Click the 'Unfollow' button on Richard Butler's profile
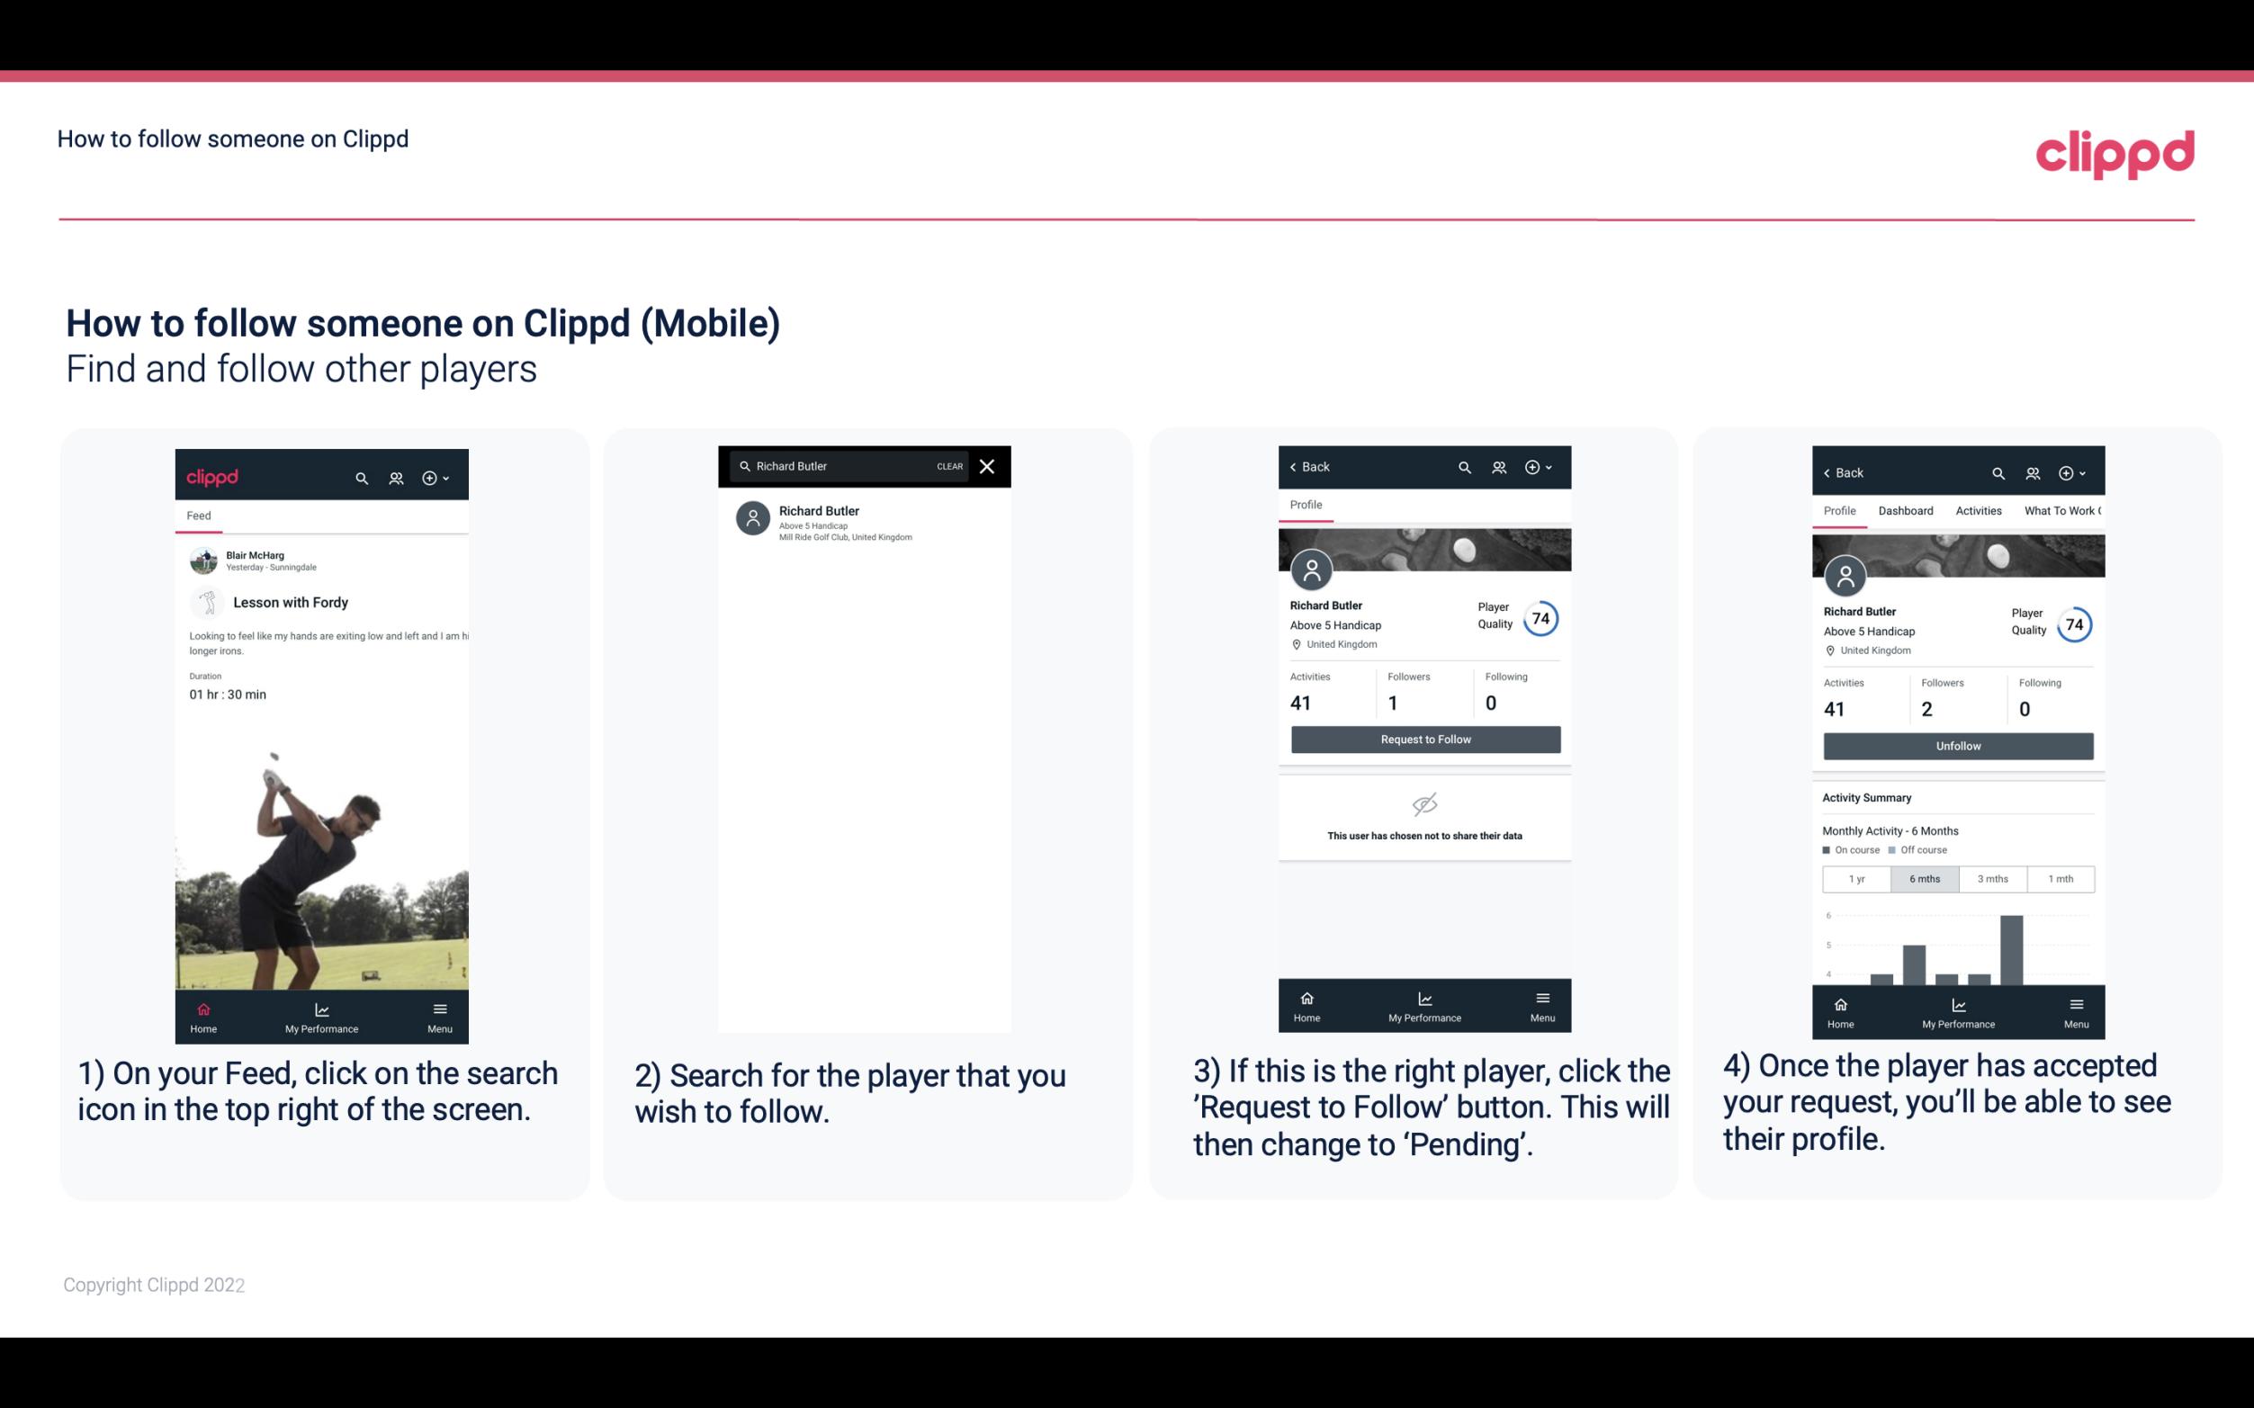The height and width of the screenshot is (1408, 2254). (x=1957, y=745)
